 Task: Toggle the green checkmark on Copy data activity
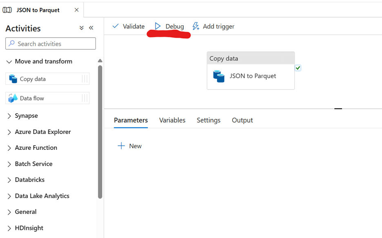click(298, 68)
